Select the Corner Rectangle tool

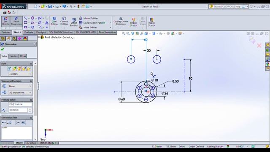pos(25,23)
